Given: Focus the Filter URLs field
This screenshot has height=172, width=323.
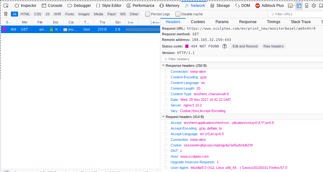Looking at the screenshot, I should coord(296,14).
